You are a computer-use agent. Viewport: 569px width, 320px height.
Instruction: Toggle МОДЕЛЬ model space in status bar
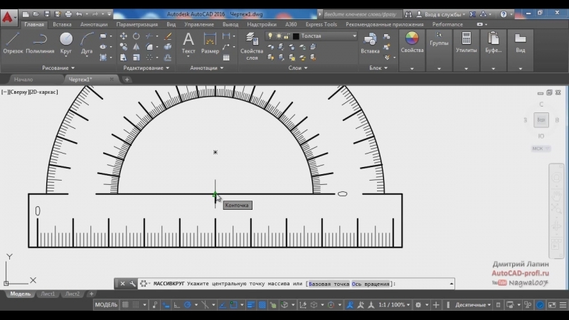pos(106,305)
